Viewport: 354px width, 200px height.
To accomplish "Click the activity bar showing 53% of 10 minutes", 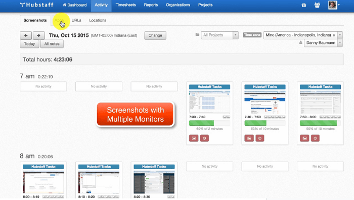I will (265, 123).
